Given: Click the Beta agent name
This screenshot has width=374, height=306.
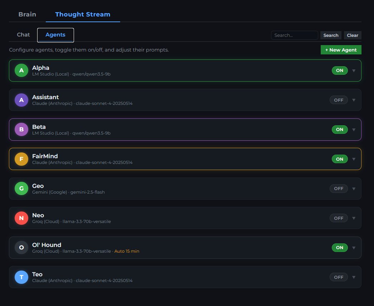Looking at the screenshot, I should (39, 127).
